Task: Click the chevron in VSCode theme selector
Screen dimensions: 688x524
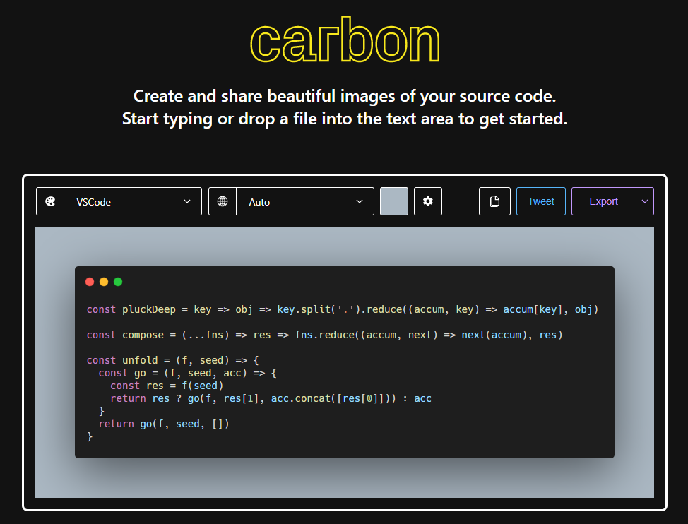Action: pos(187,201)
